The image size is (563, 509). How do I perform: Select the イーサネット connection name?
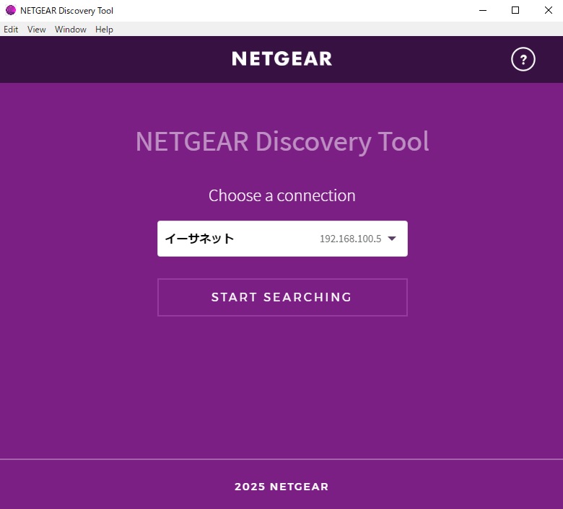[x=200, y=239]
